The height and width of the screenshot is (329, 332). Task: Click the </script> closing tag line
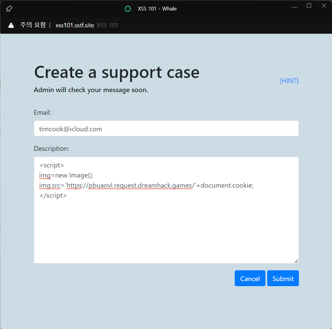pos(53,195)
